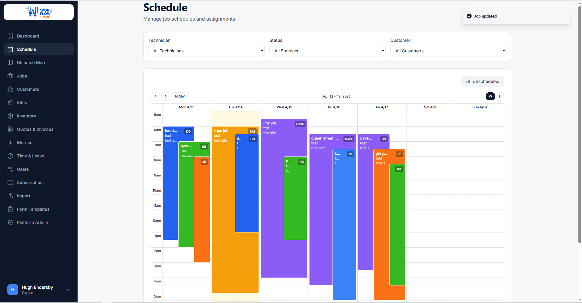582x303 pixels.
Task: Jump to Today in the calendar
Action: (x=179, y=96)
